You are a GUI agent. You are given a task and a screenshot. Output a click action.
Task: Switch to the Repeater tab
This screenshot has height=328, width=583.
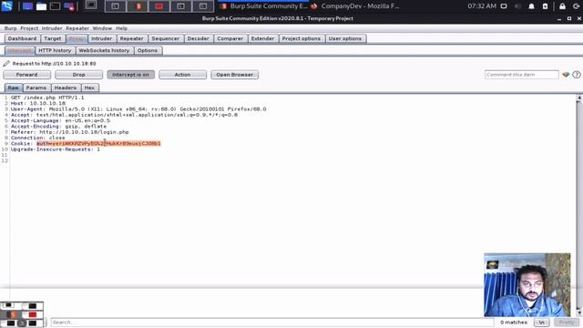point(131,38)
